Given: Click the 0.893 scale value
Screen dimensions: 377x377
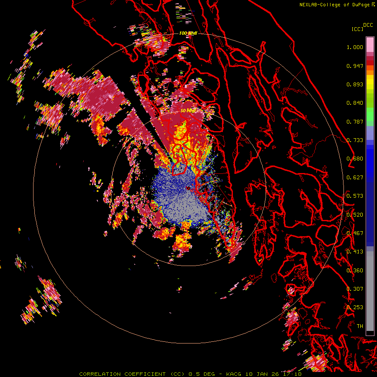Looking at the screenshot, I should [355, 84].
